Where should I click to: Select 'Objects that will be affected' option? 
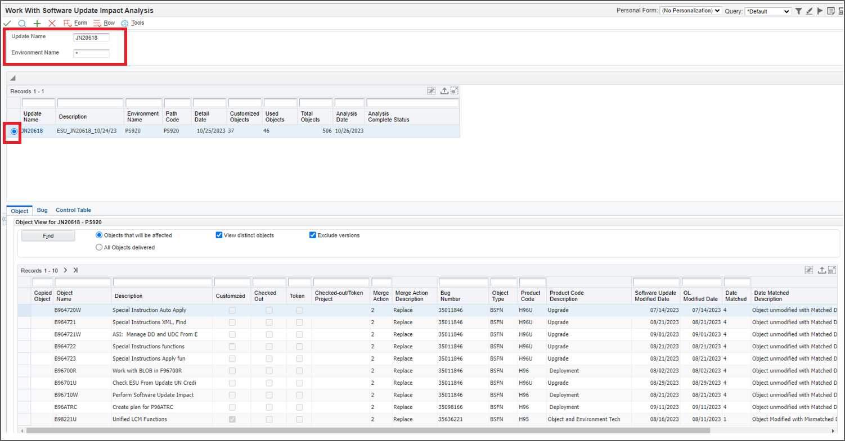[100, 235]
